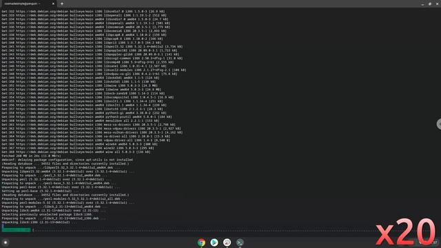Click the green apt progress bar indicator

pos(16,229)
